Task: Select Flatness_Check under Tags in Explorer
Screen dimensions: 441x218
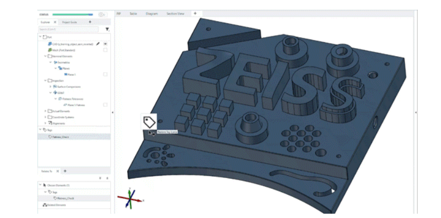Action: pyautogui.click(x=61, y=137)
